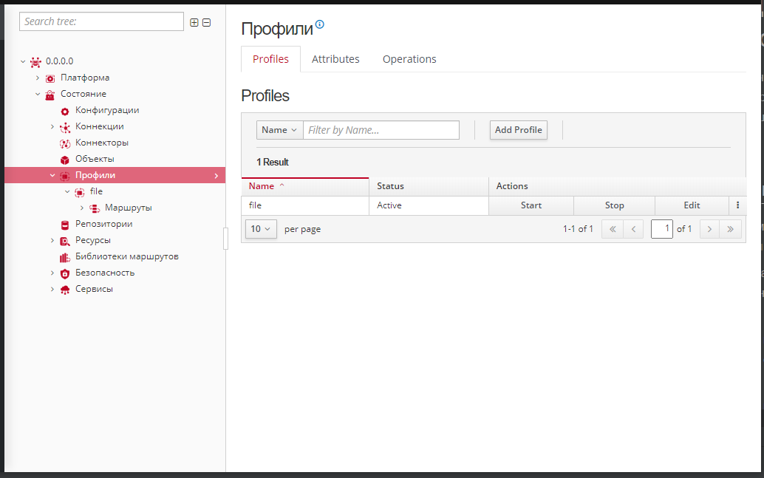Switch to the Operations tab
The width and height of the screenshot is (764, 478).
coord(409,59)
